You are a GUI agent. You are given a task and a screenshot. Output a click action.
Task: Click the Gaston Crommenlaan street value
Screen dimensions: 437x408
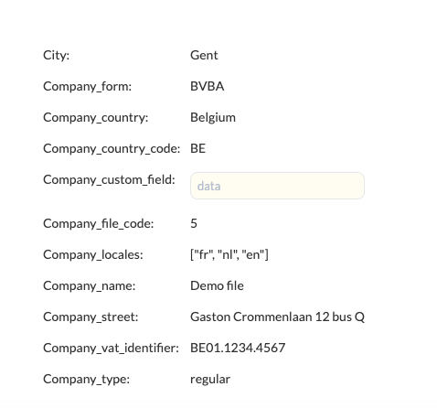[277, 317]
